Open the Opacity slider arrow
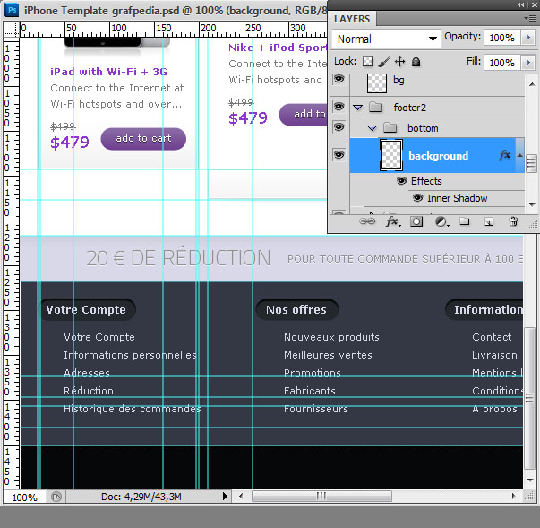Viewport: 540px width, 528px height. (x=528, y=38)
